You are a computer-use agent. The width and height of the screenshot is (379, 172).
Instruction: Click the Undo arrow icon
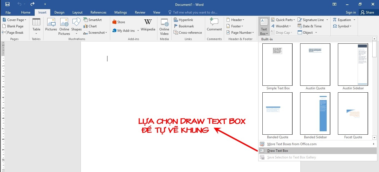19,4
